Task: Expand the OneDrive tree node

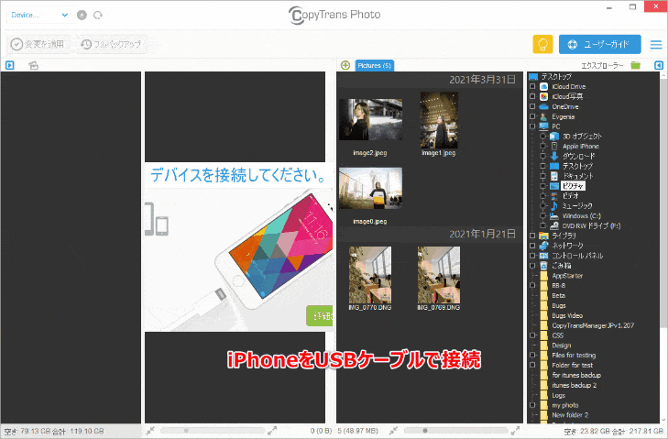Action: tap(532, 106)
